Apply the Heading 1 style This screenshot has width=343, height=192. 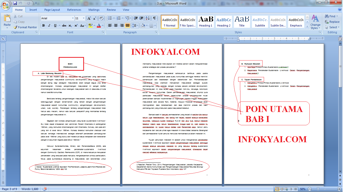(206, 22)
